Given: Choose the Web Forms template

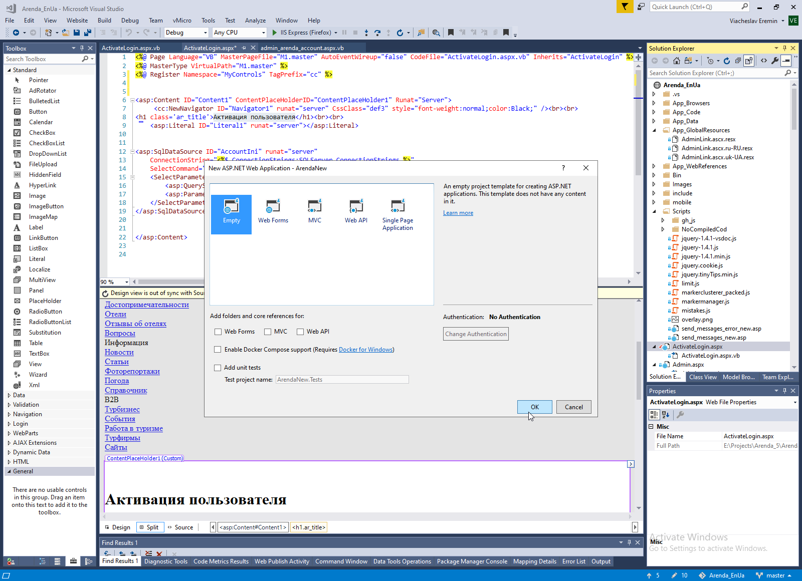Looking at the screenshot, I should point(273,211).
